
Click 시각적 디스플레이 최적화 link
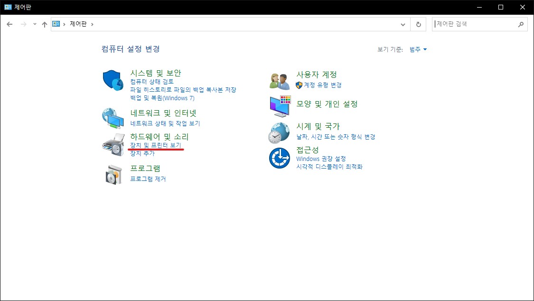point(329,167)
